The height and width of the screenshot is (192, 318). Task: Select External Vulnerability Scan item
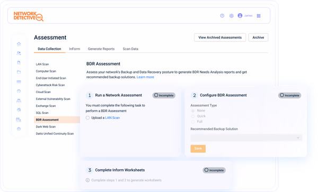[x=53, y=99]
